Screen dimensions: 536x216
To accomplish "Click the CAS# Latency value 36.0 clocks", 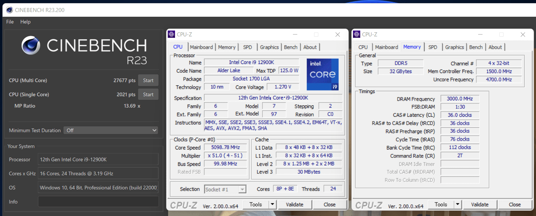I will click(460, 115).
